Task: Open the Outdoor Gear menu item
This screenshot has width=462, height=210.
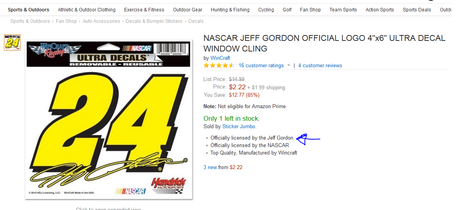Action: tap(188, 10)
